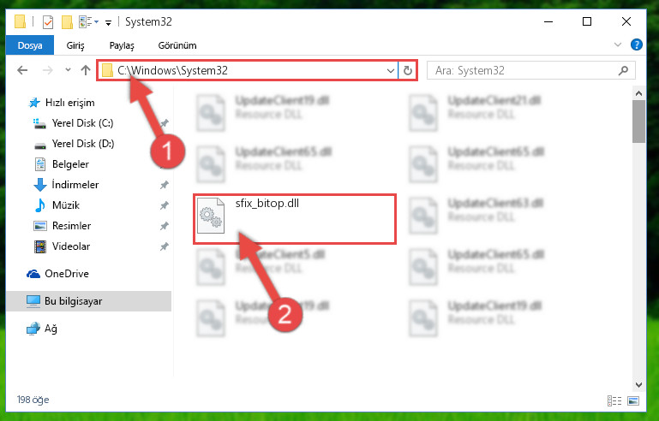Unpin İndirmeler using its pin icon
659x421 pixels.
coord(164,185)
